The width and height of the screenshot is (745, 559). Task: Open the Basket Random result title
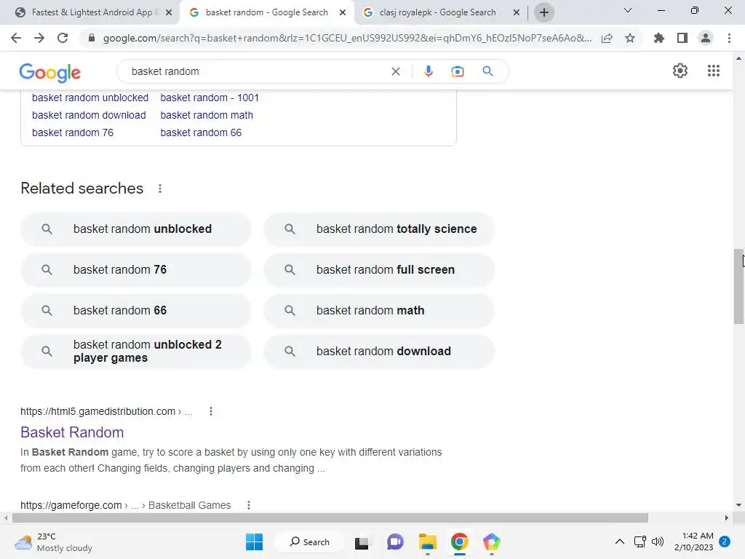(72, 432)
